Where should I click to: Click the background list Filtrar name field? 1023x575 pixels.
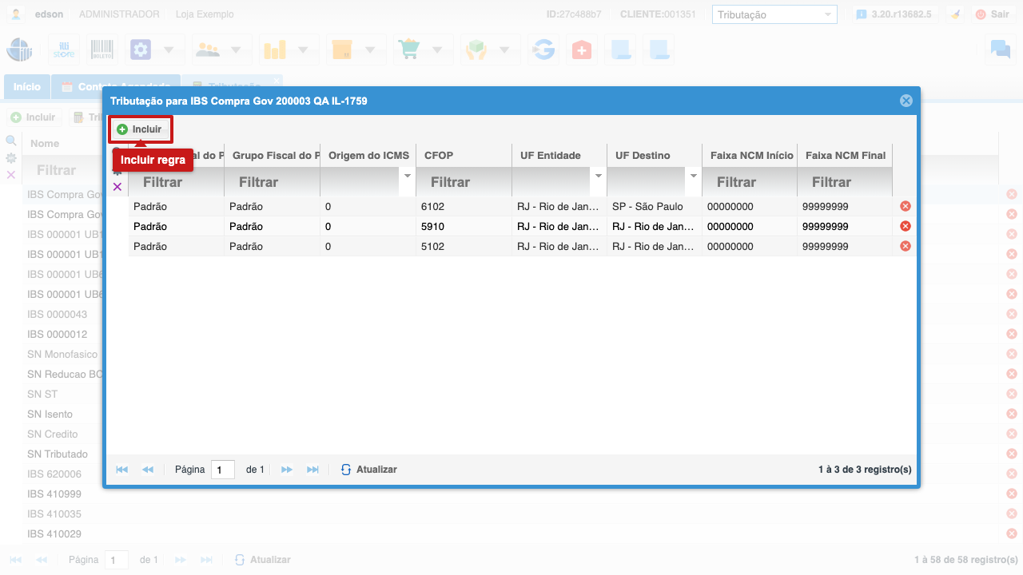pos(62,170)
